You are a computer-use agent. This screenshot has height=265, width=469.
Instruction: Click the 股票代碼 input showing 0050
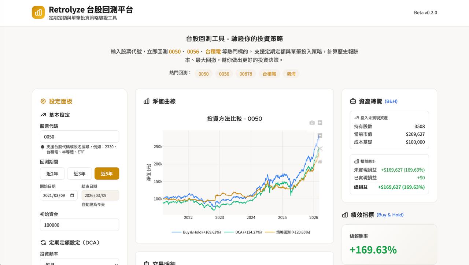coord(80,137)
